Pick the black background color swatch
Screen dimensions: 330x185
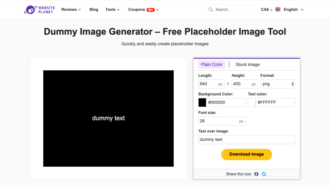point(202,102)
